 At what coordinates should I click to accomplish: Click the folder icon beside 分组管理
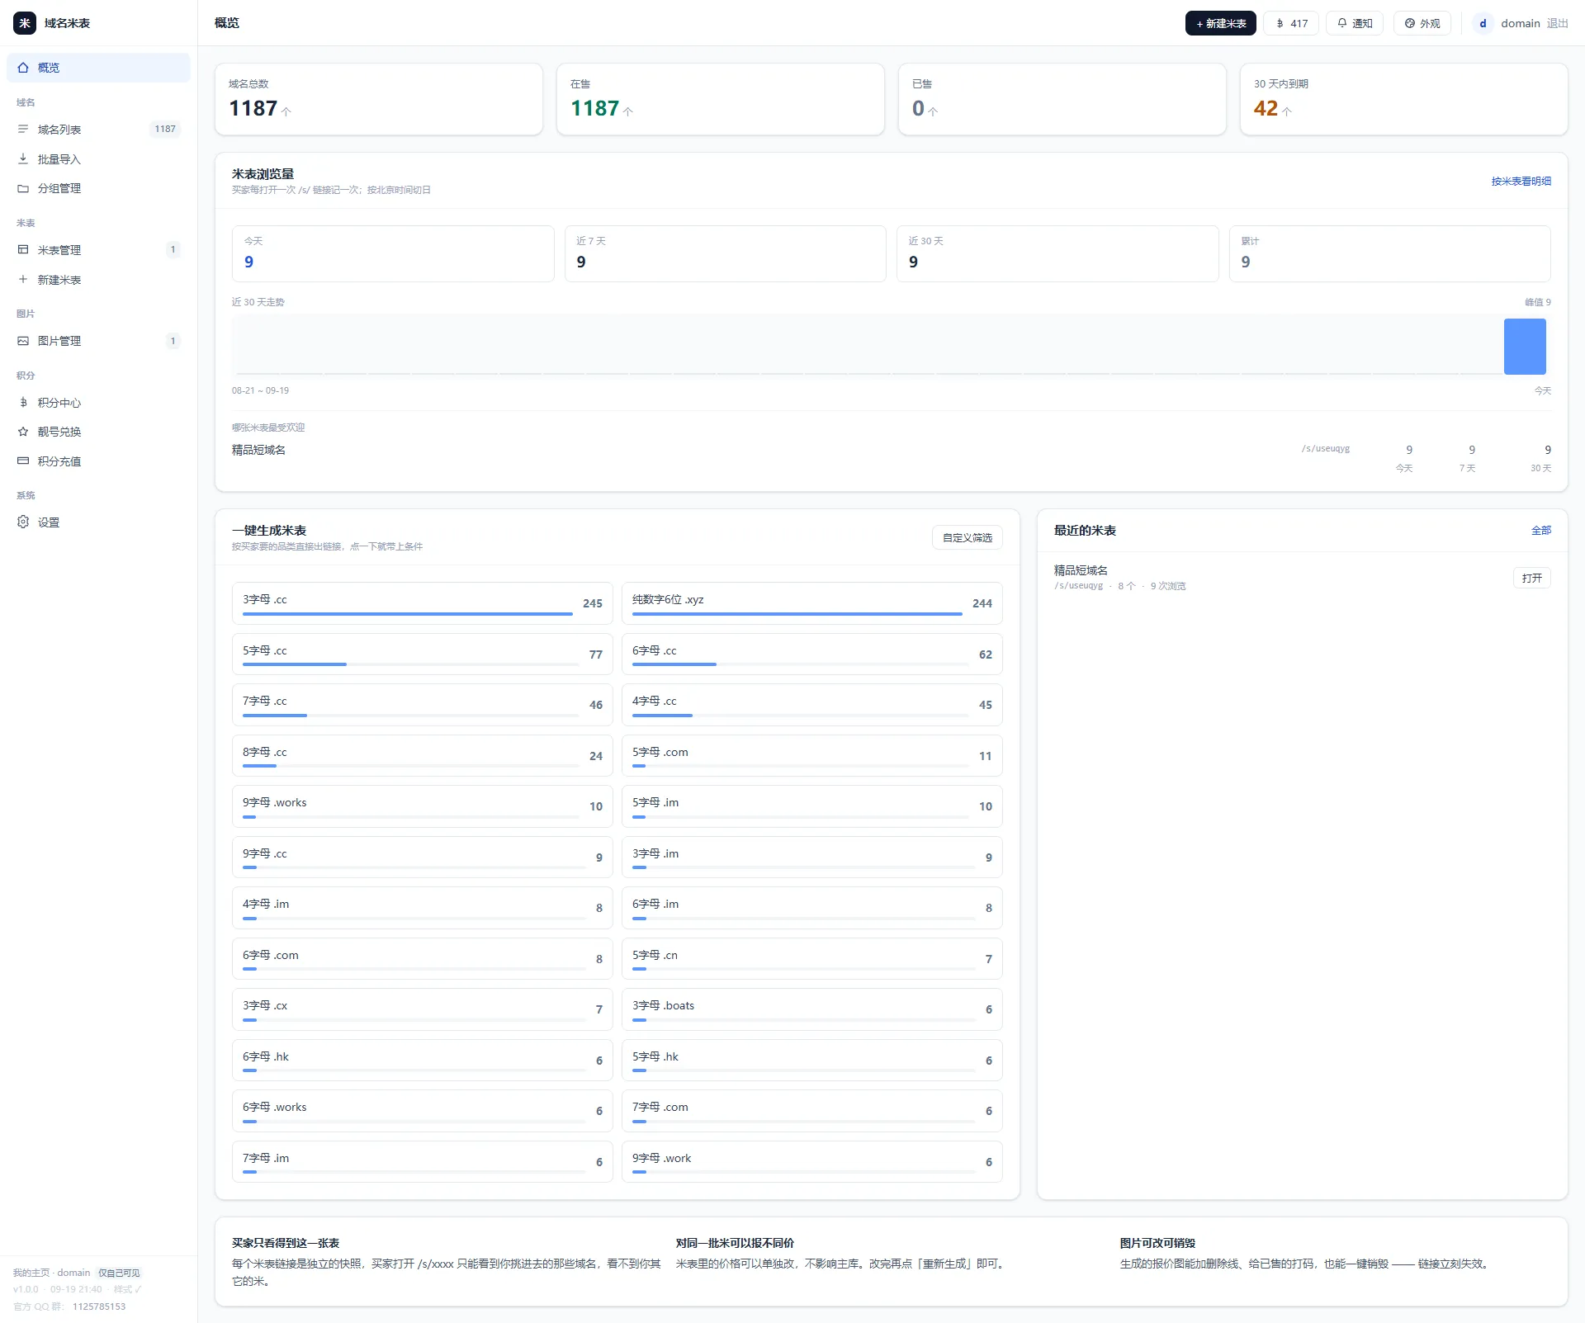pyautogui.click(x=23, y=188)
